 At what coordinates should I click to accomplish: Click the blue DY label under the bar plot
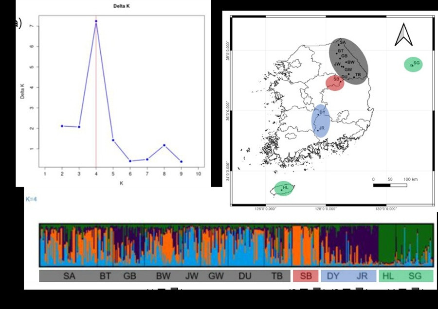(x=333, y=276)
